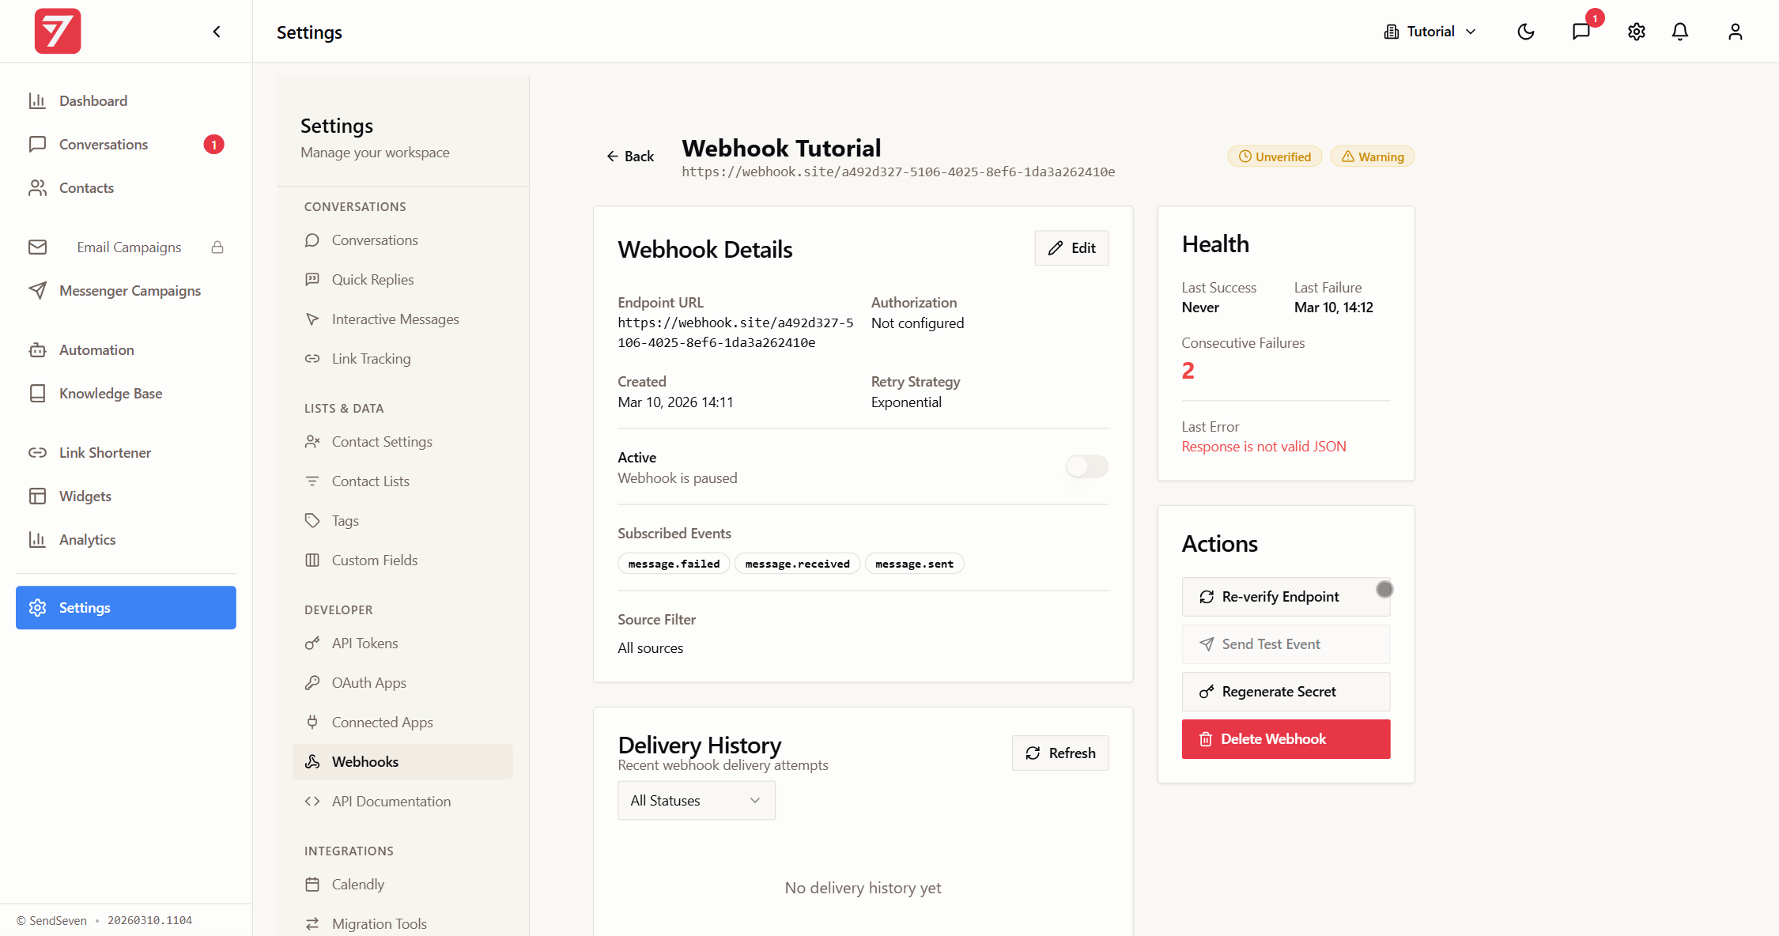Click the Knowledge Base book icon
This screenshot has width=1779, height=936.
click(x=37, y=394)
